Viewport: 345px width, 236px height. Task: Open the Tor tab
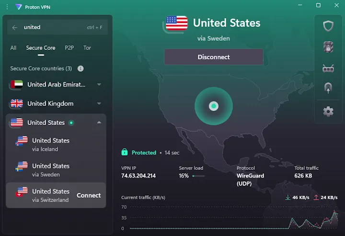click(87, 48)
